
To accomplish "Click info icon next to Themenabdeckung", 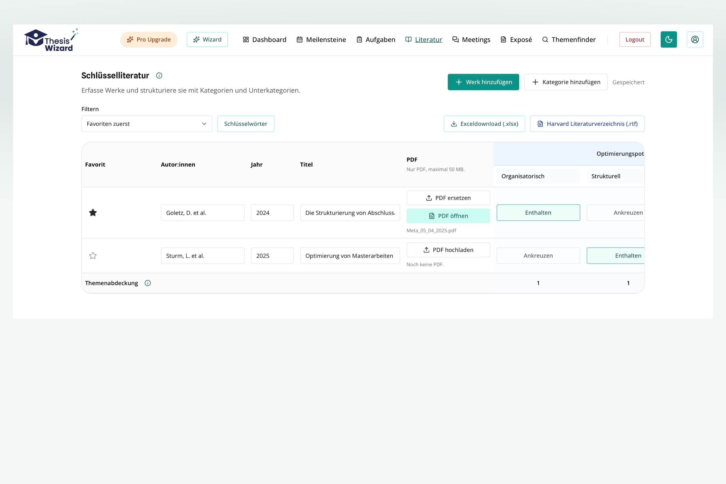I will tap(148, 283).
